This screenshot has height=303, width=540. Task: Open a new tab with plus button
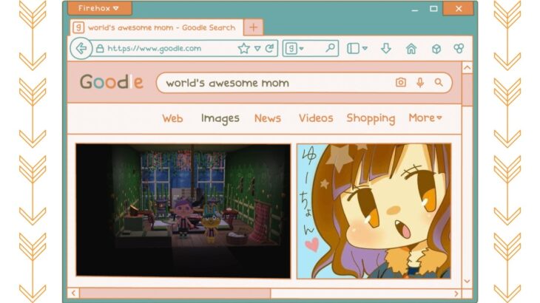click(254, 27)
